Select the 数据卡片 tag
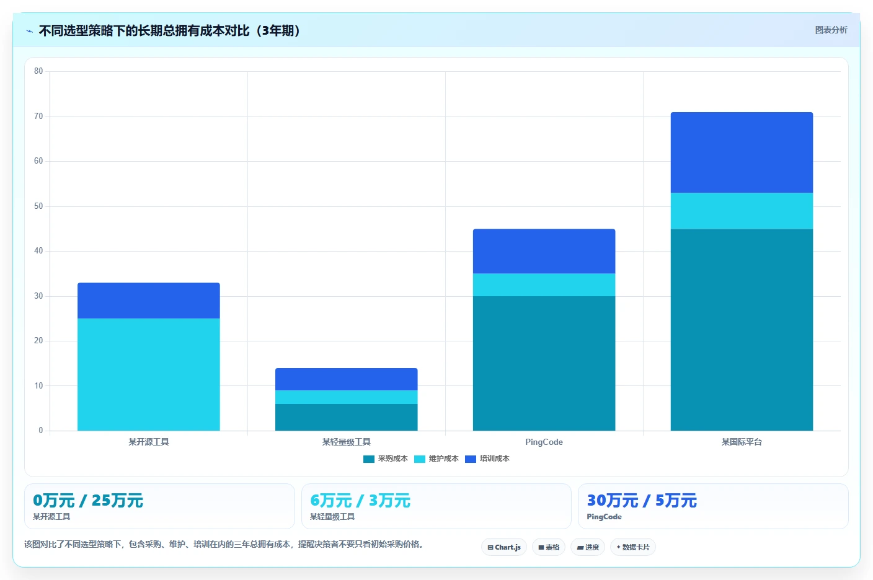This screenshot has width=873, height=580. pyautogui.click(x=633, y=547)
